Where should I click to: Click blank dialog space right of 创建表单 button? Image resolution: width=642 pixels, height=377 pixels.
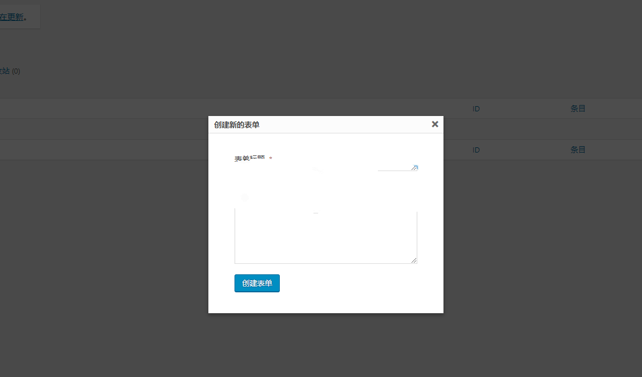(x=360, y=284)
